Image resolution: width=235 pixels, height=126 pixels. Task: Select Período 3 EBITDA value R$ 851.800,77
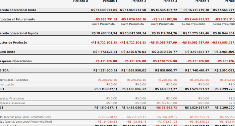click(166, 70)
